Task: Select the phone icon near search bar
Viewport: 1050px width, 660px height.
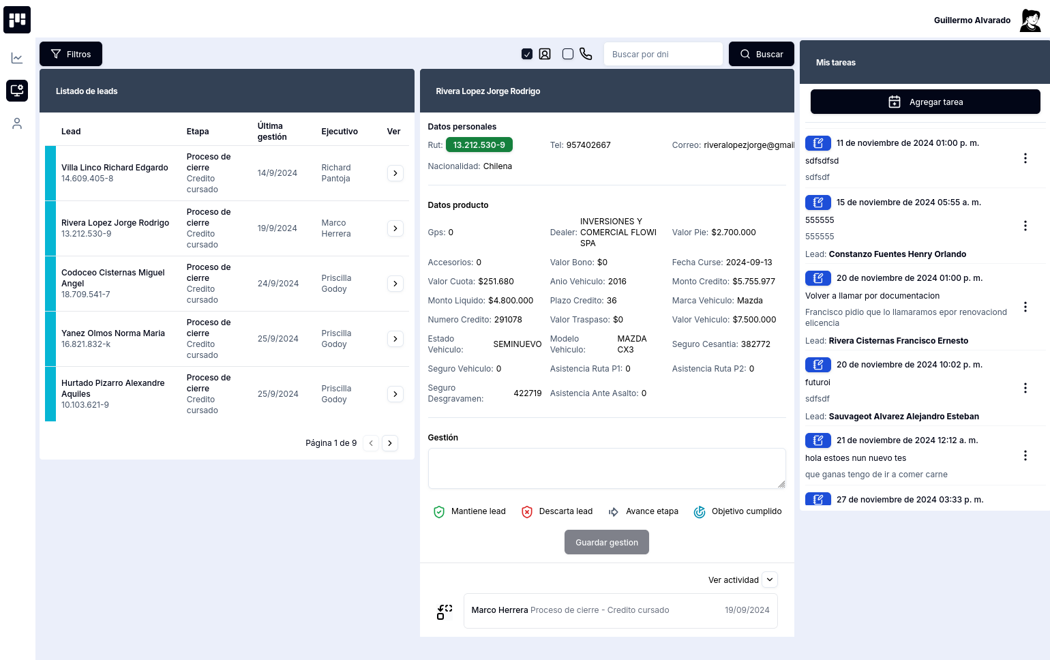Action: click(586, 53)
